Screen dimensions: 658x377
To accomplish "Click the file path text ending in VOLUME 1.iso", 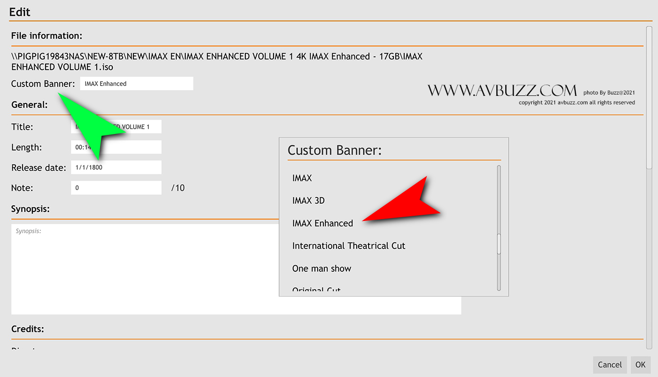I will (217, 62).
